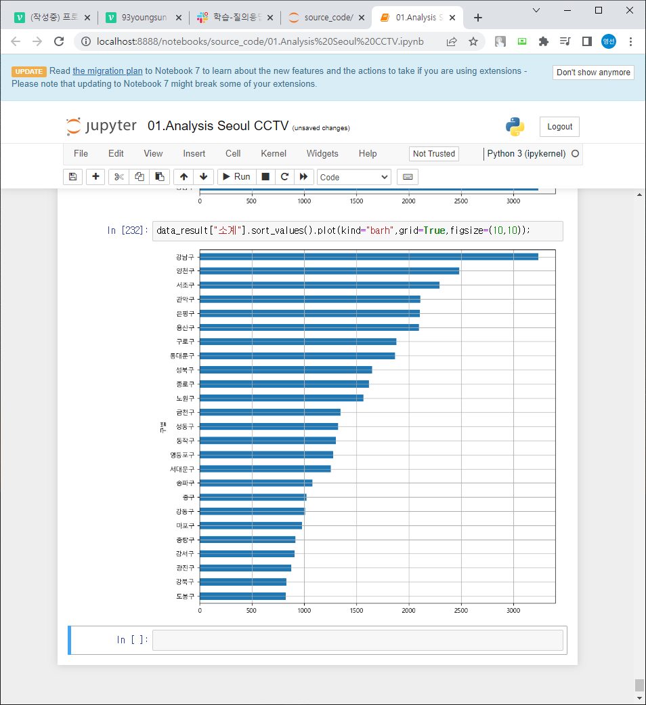Open the migration plan link
The height and width of the screenshot is (705, 646).
pyautogui.click(x=108, y=71)
